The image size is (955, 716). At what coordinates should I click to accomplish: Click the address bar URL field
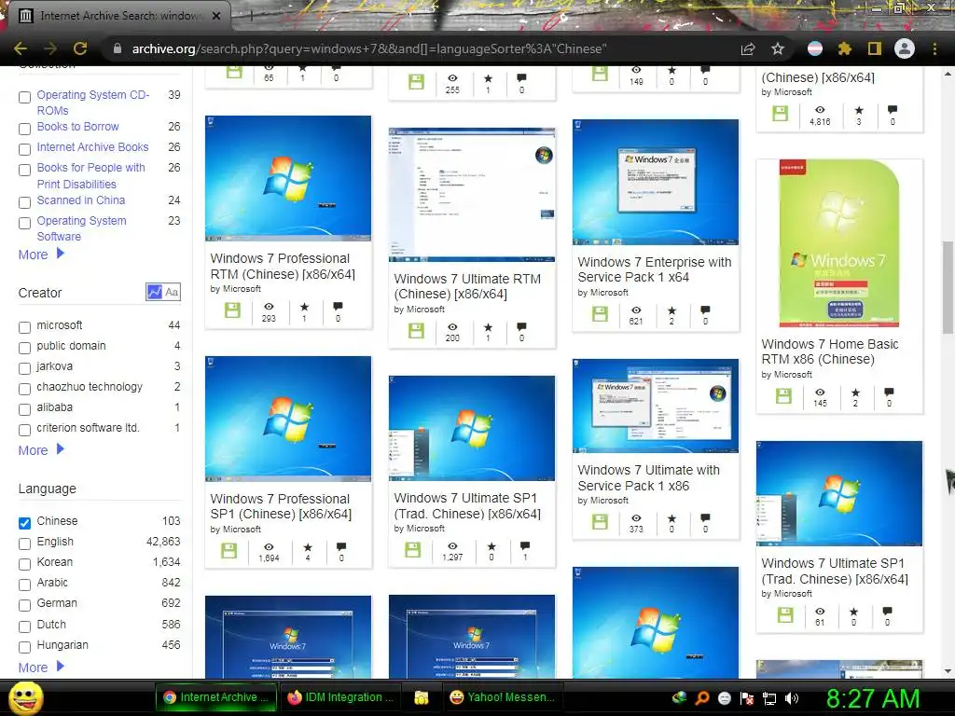(x=421, y=48)
